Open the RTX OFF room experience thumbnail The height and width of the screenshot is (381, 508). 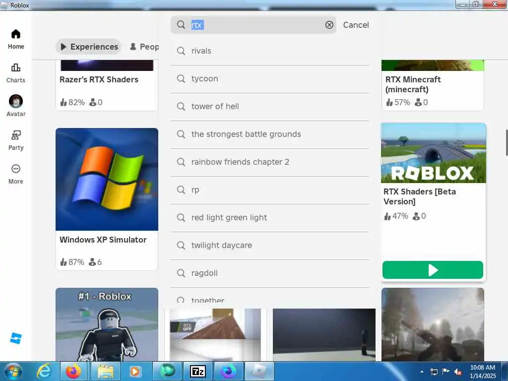coord(215,335)
